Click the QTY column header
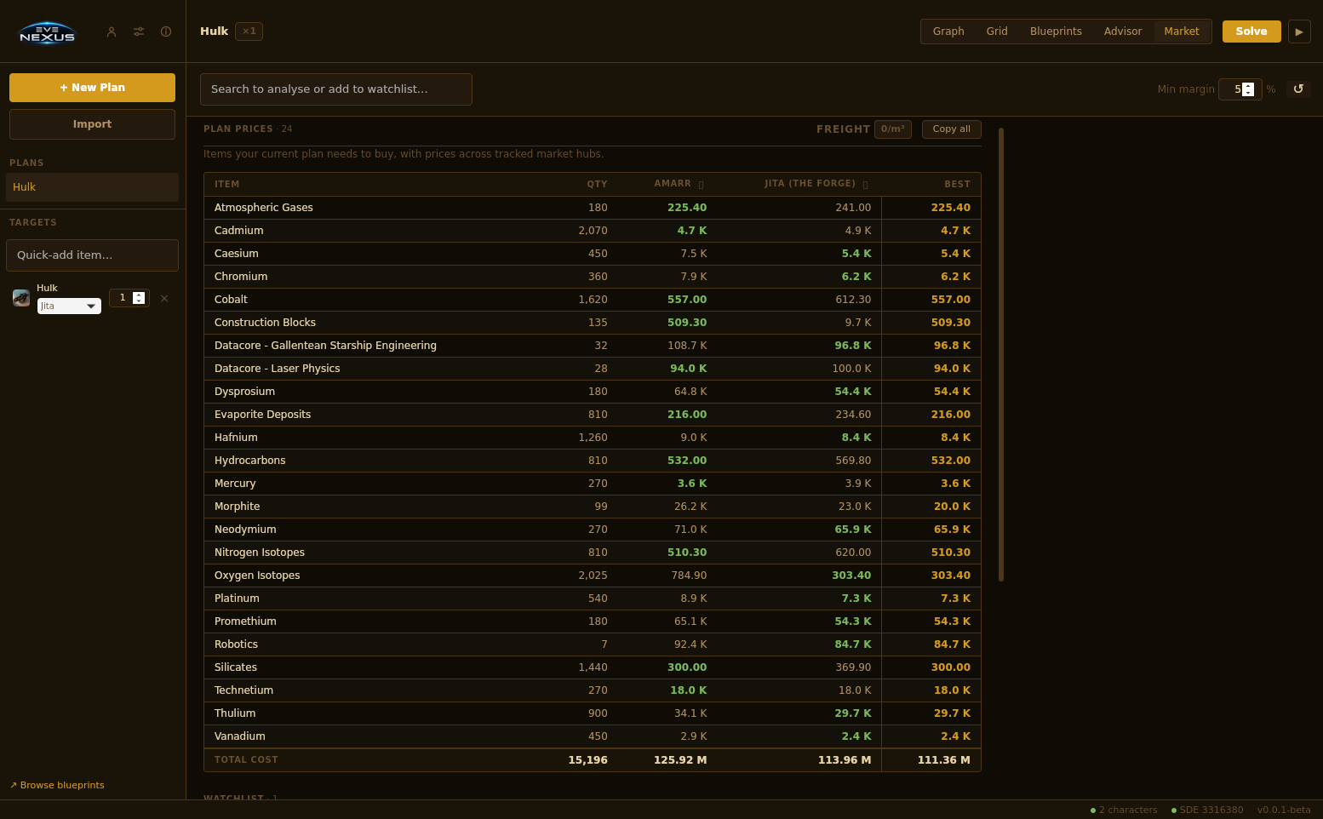The image size is (1323, 819). click(x=597, y=184)
